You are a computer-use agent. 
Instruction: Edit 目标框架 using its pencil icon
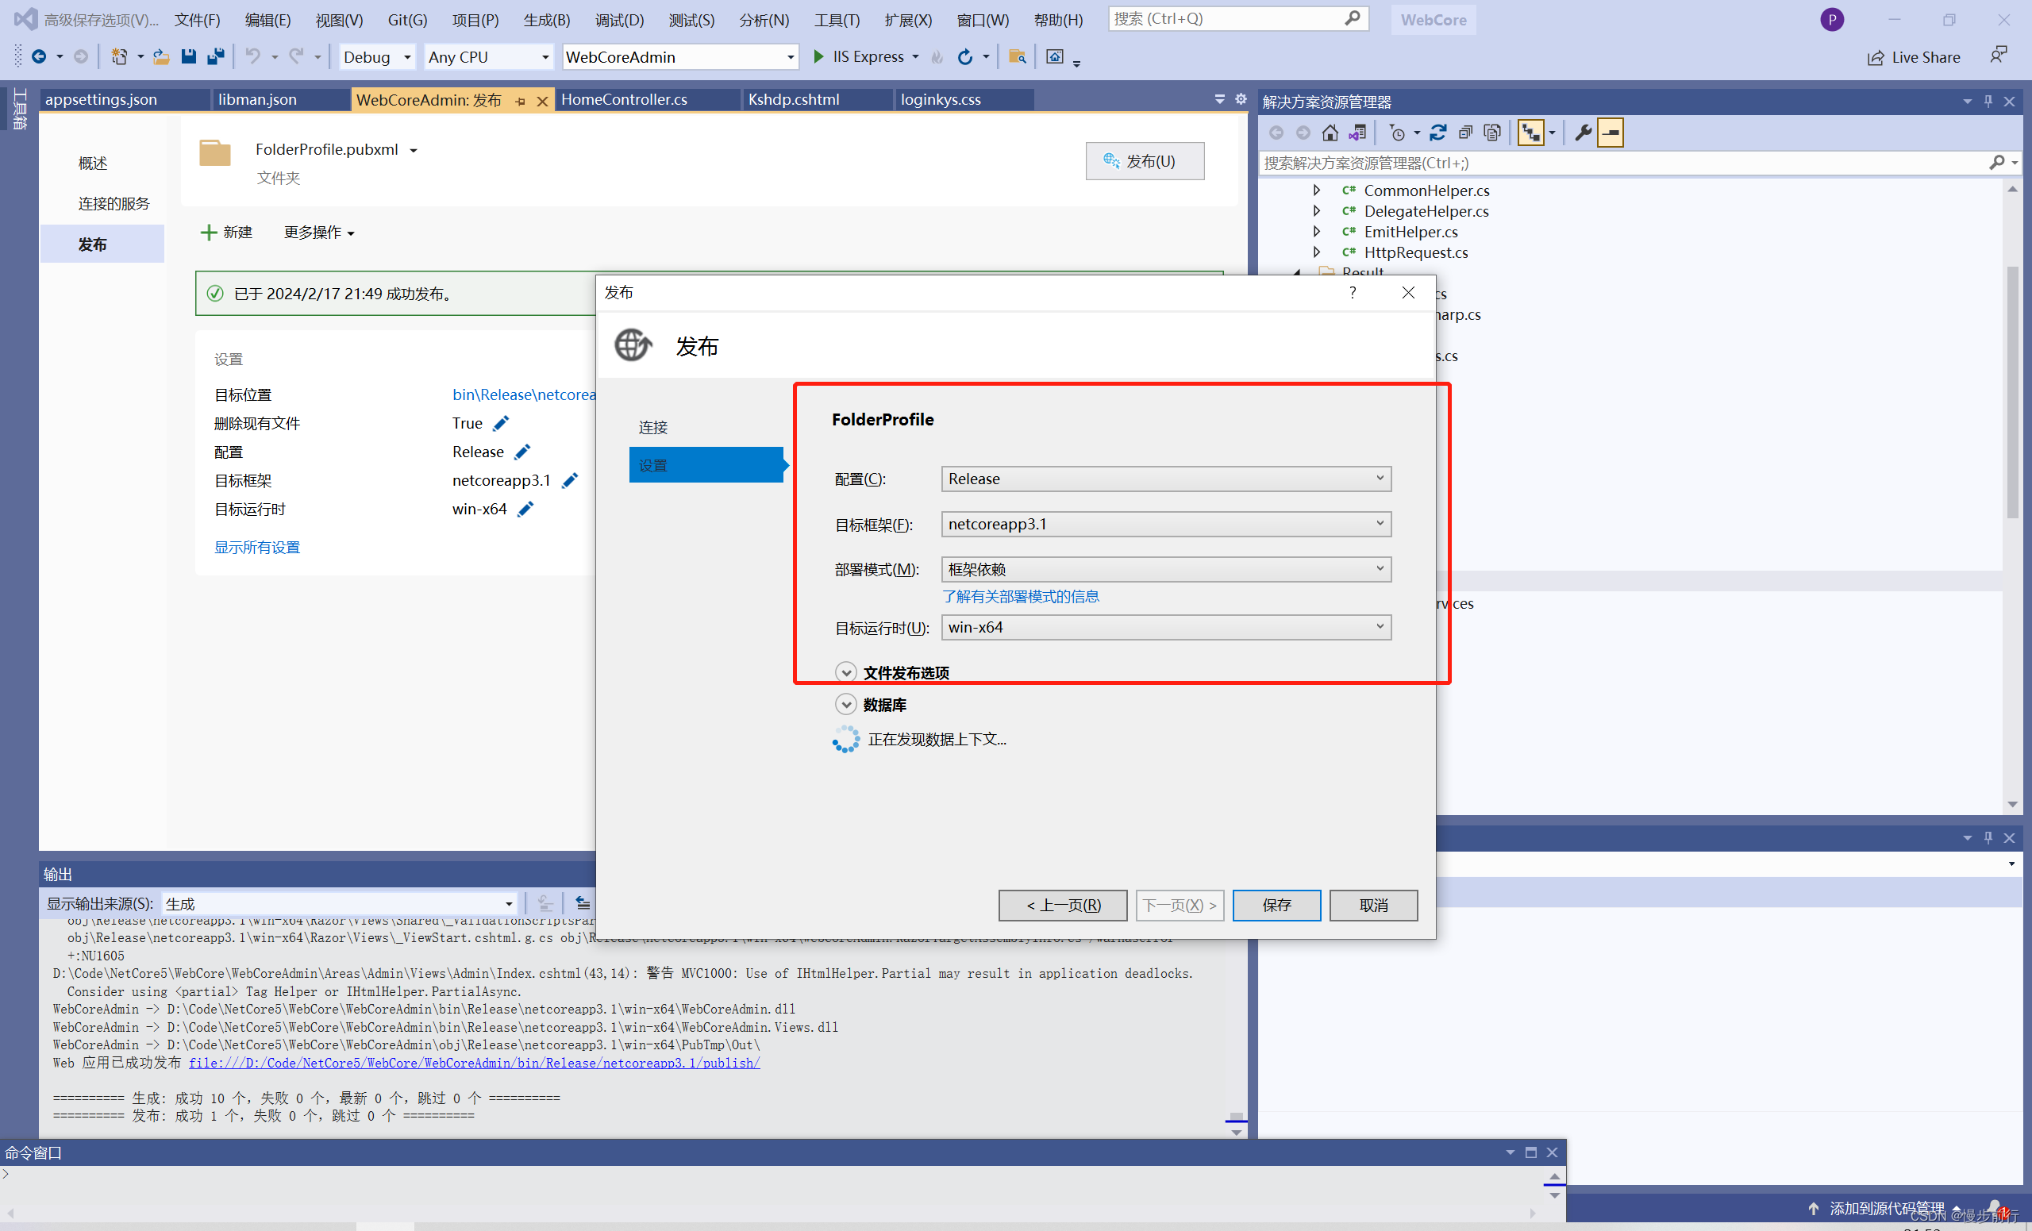click(x=570, y=480)
